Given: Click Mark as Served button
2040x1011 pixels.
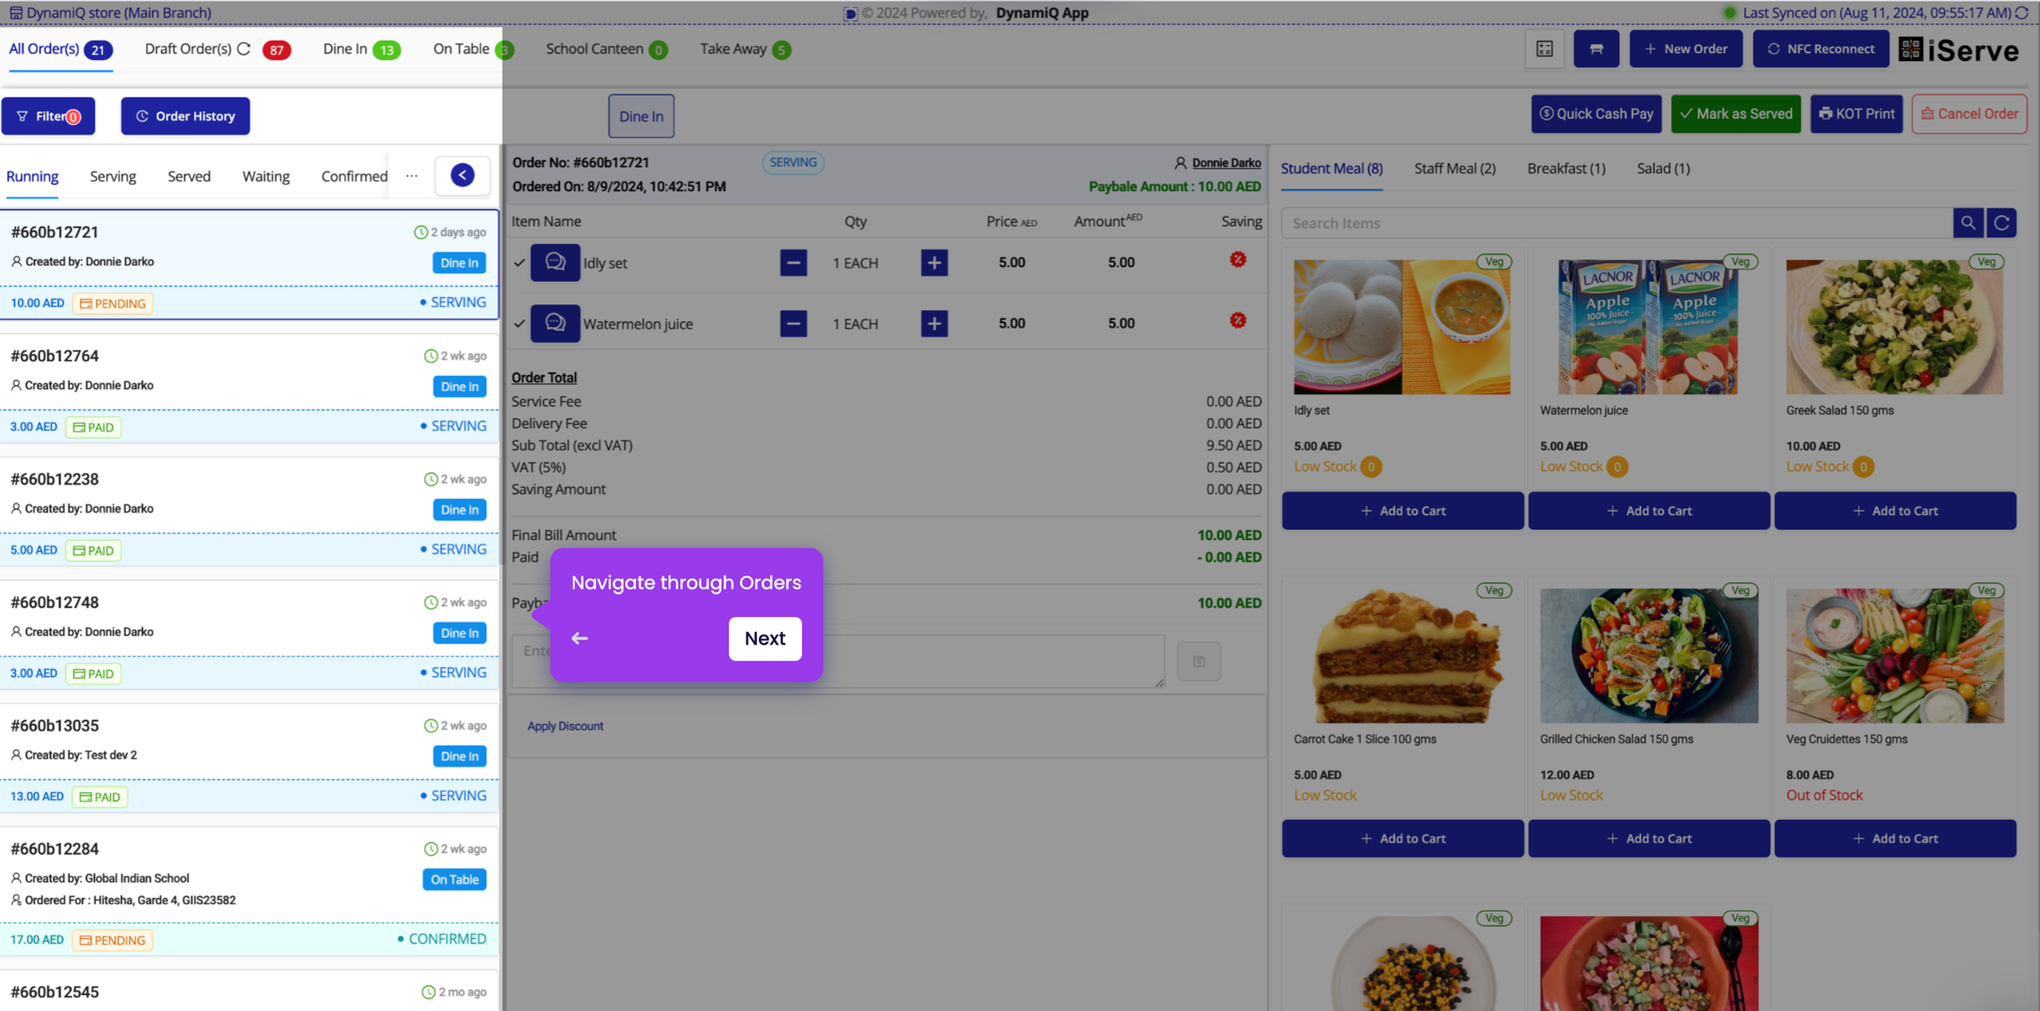Looking at the screenshot, I should 1735,114.
